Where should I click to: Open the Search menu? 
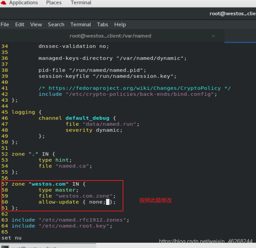tap(56, 25)
